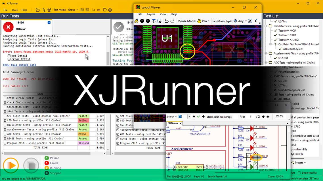Open the Test Mode Group dropdown
This screenshot has height=181, width=323.
(x=73, y=10)
